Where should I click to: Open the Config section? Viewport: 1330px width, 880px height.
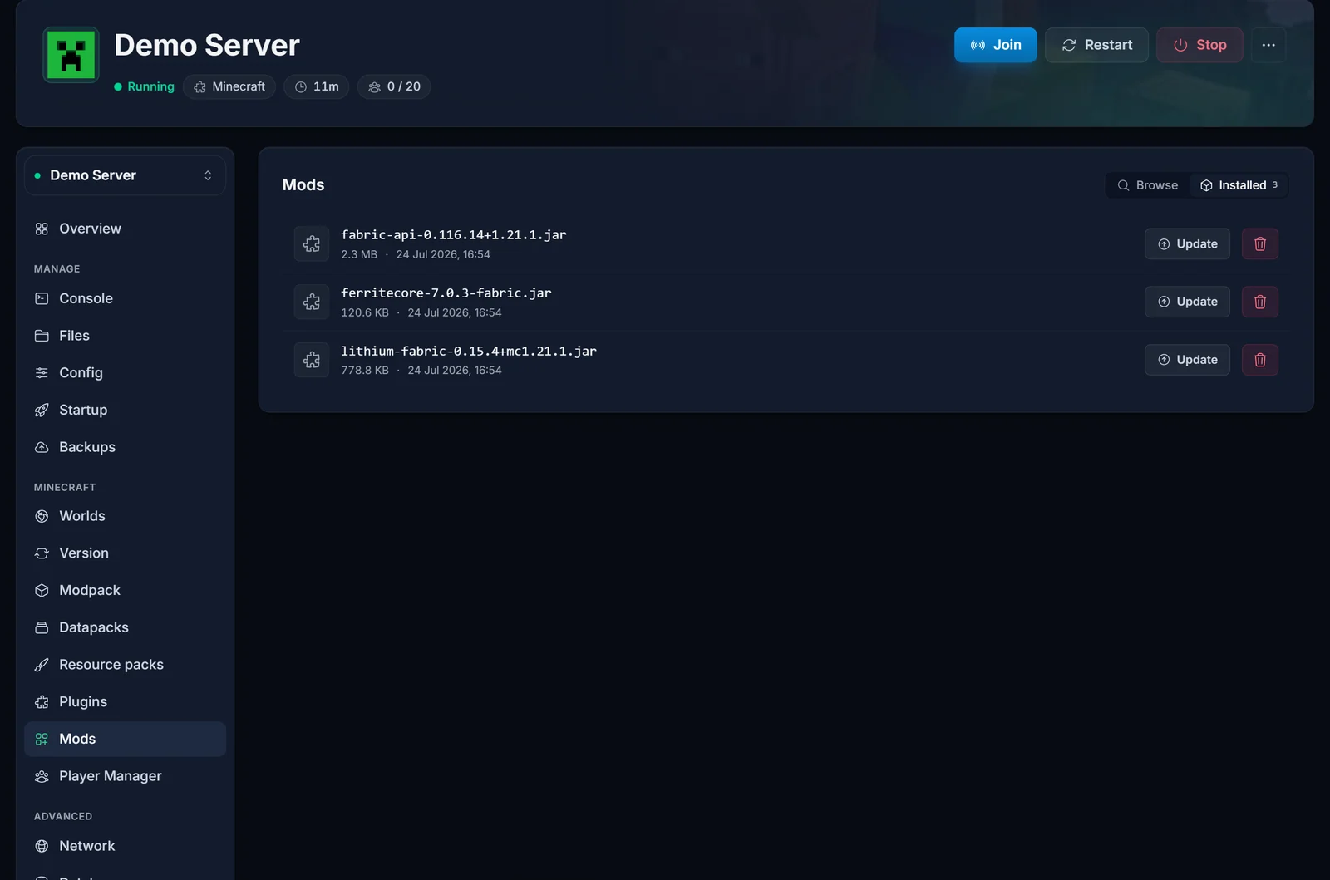pyautogui.click(x=125, y=373)
